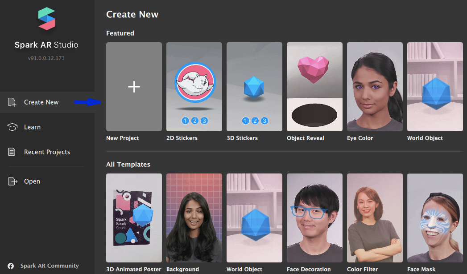Open the Recent Projects menu item
Screen dimensions: 467x274
(47, 152)
